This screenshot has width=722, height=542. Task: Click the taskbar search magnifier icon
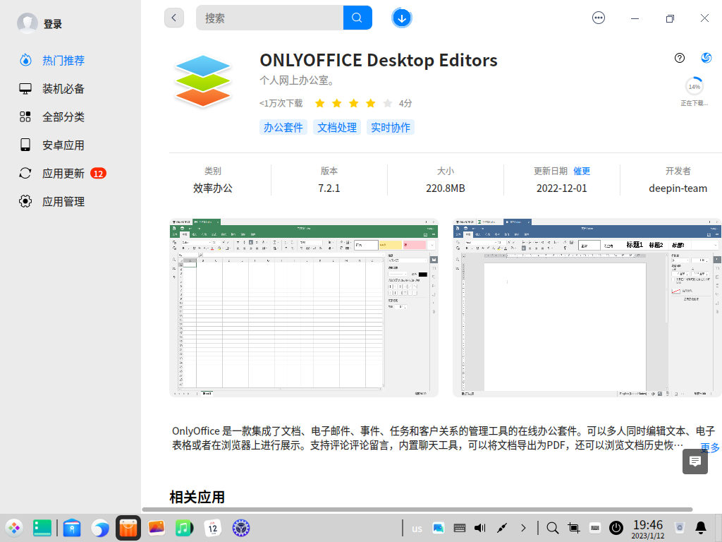(553, 528)
